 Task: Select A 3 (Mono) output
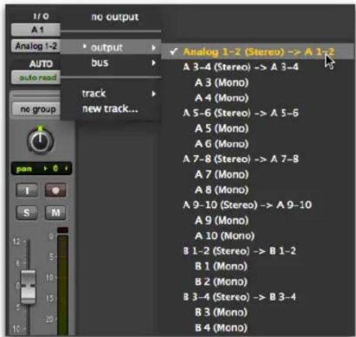click(222, 82)
